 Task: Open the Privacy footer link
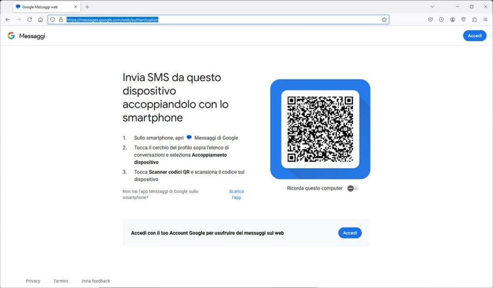coord(33,281)
